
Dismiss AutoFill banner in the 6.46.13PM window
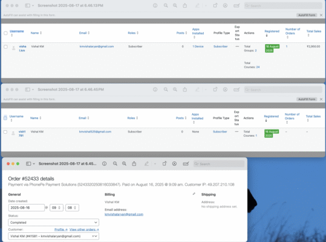coord(321,15)
